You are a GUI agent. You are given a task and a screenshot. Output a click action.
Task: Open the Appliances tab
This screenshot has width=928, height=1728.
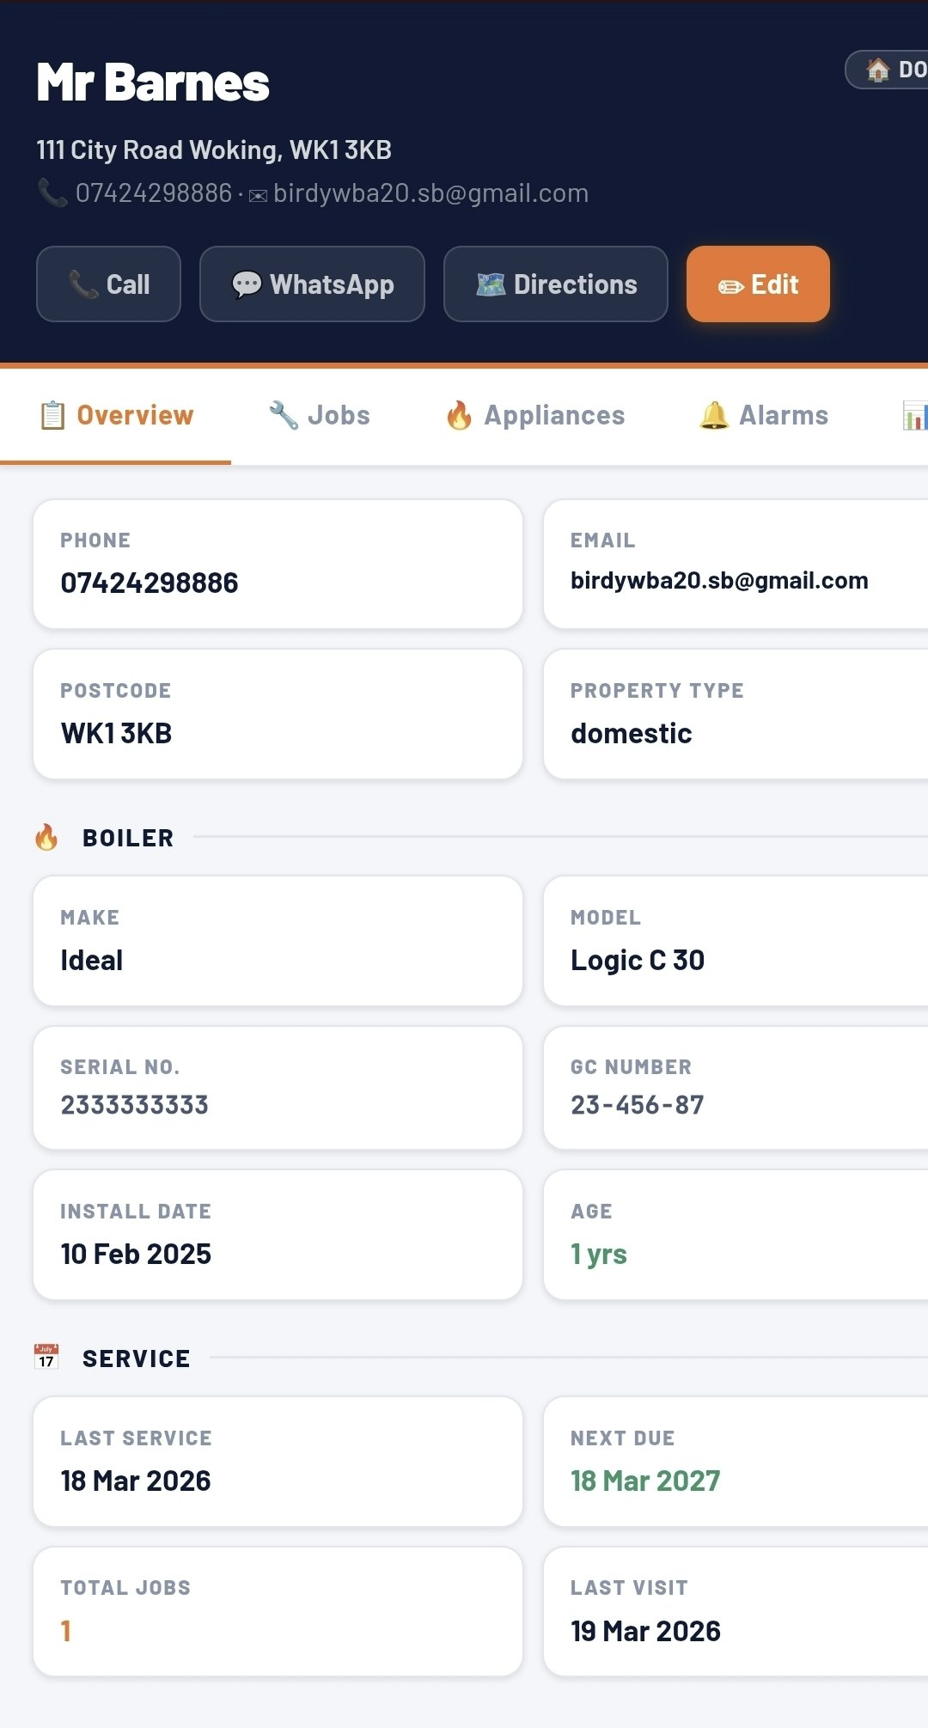[x=534, y=416]
